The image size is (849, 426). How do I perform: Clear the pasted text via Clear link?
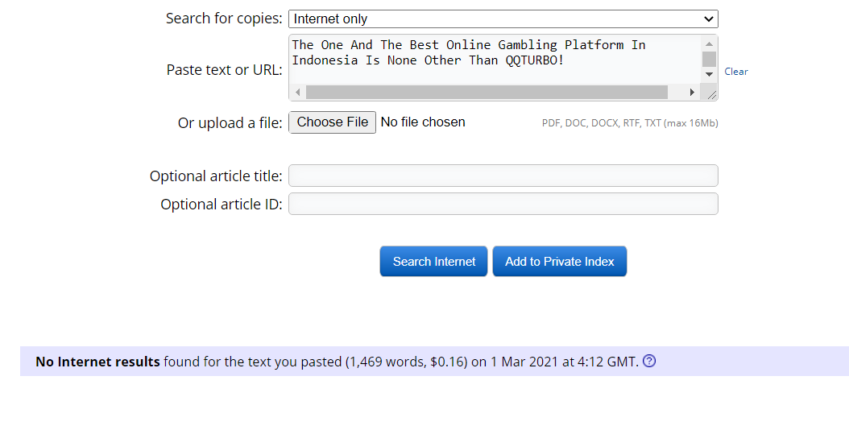[x=736, y=72]
